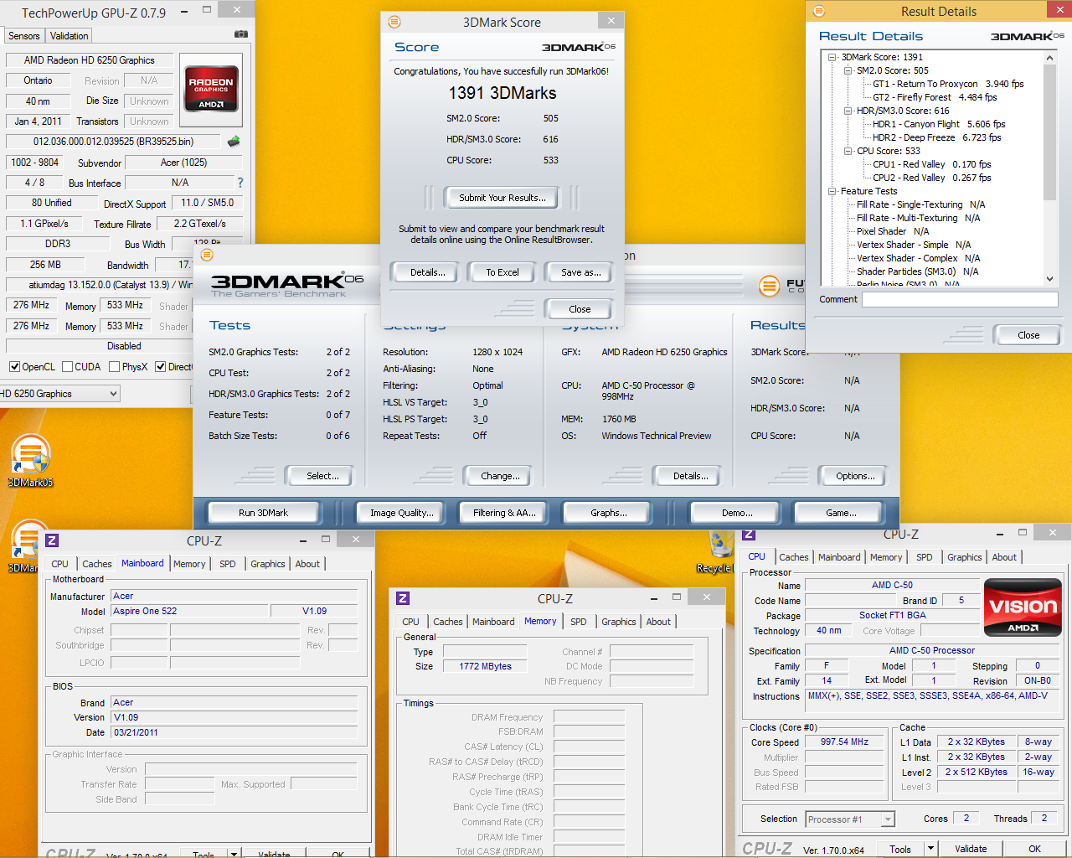Select CPU1 - Red Valley tree row

tap(931, 164)
